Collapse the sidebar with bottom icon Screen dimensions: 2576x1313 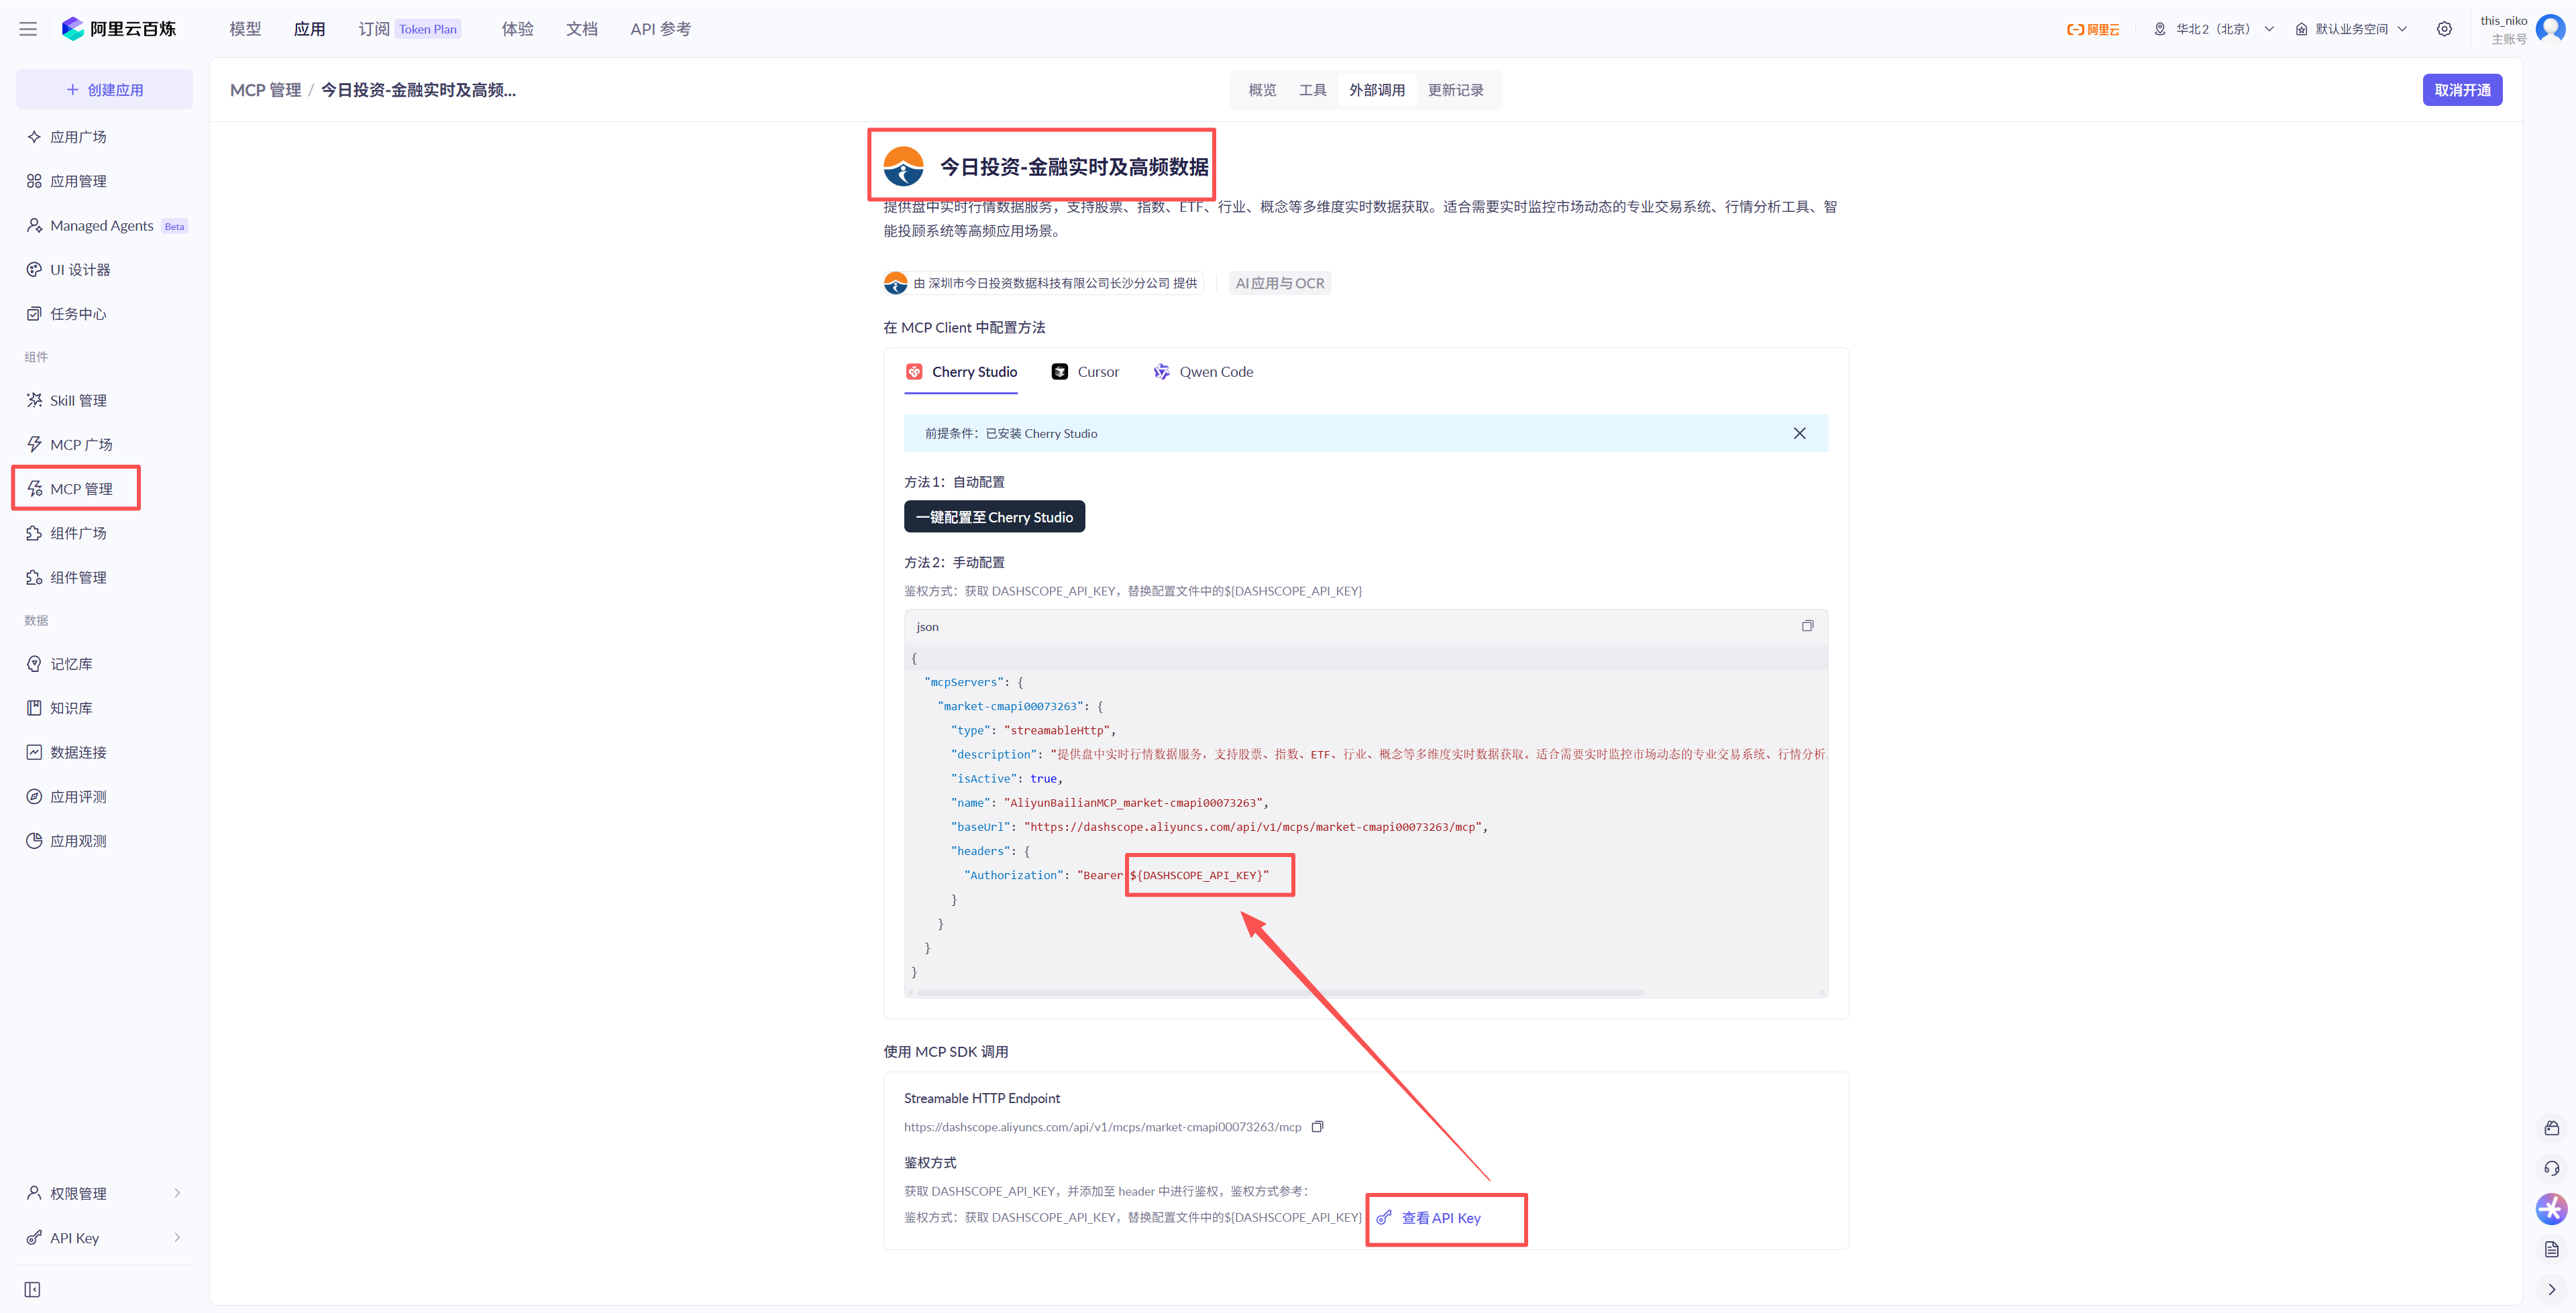32,1289
